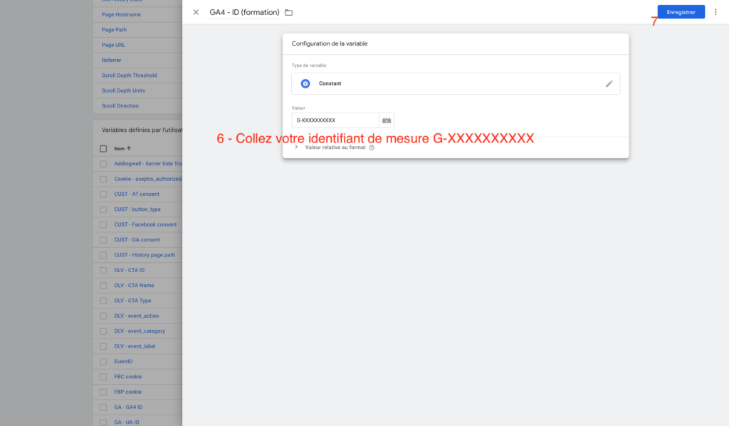Screen dimensions: 729x426
Task: Save the variable with Enregistrer
Action: tap(681, 12)
